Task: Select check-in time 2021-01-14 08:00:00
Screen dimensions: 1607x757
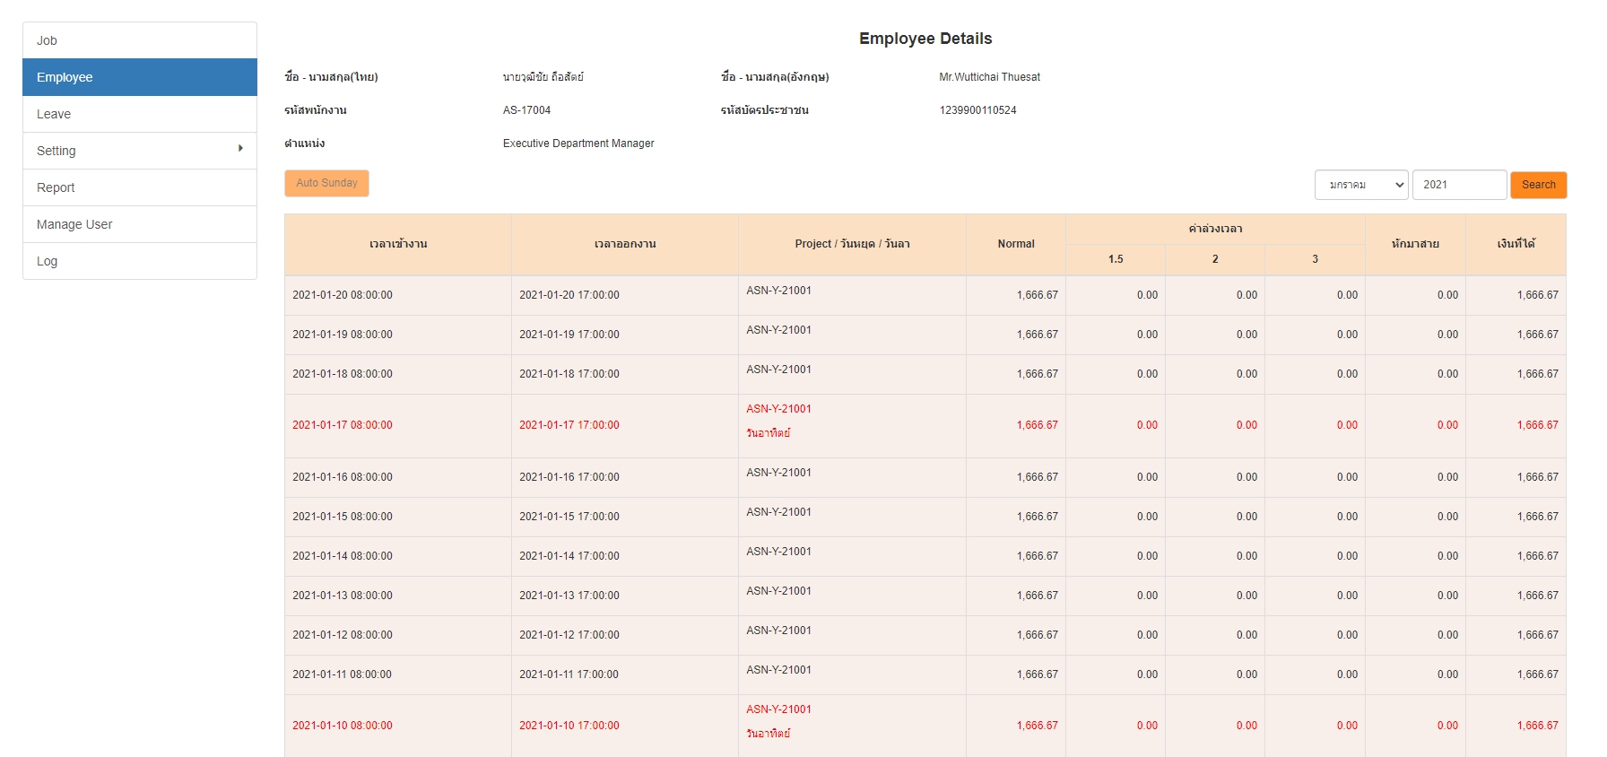Action: (x=343, y=556)
